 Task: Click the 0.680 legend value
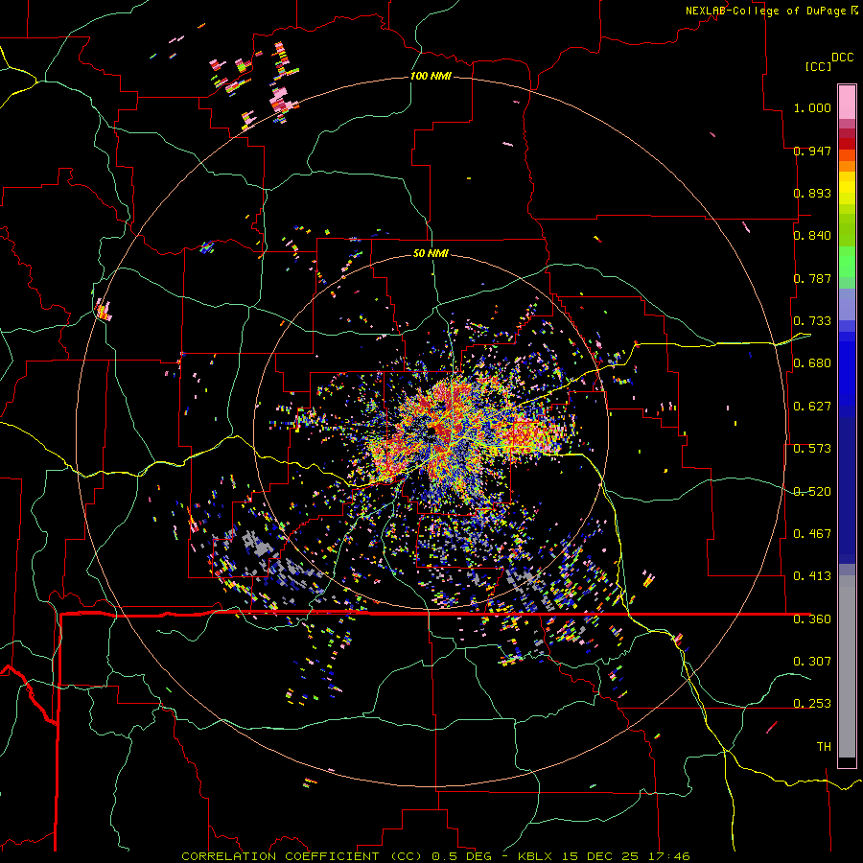click(812, 363)
